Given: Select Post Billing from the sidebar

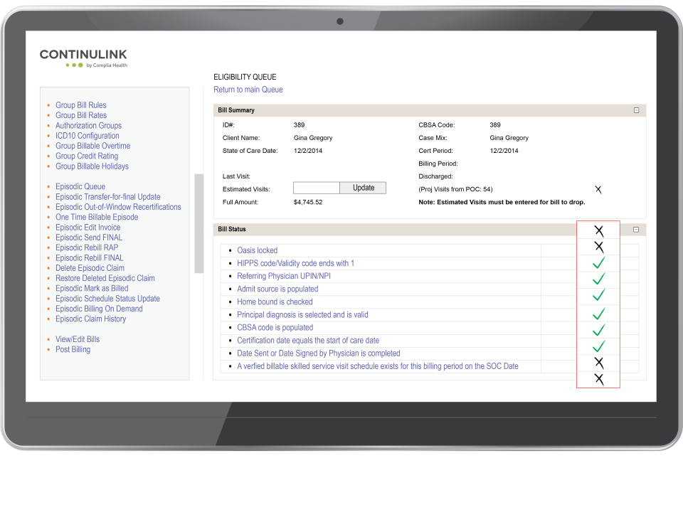Looking at the screenshot, I should tap(73, 349).
